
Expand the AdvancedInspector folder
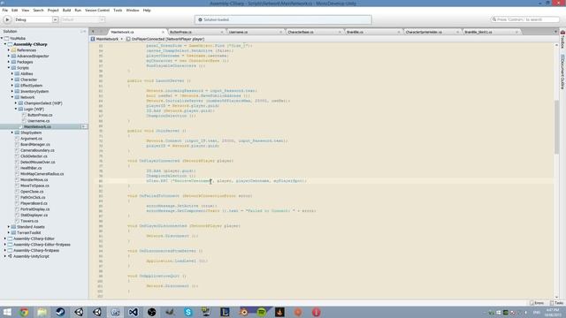[x=9, y=56]
